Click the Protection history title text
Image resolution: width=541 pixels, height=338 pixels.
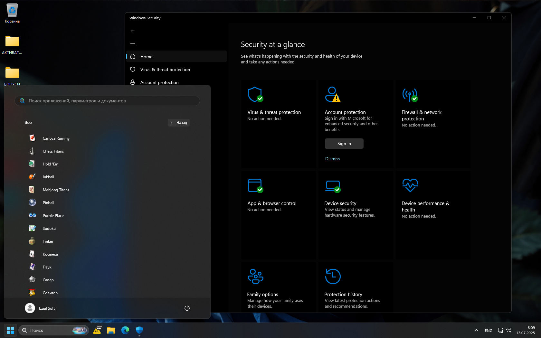point(343,294)
